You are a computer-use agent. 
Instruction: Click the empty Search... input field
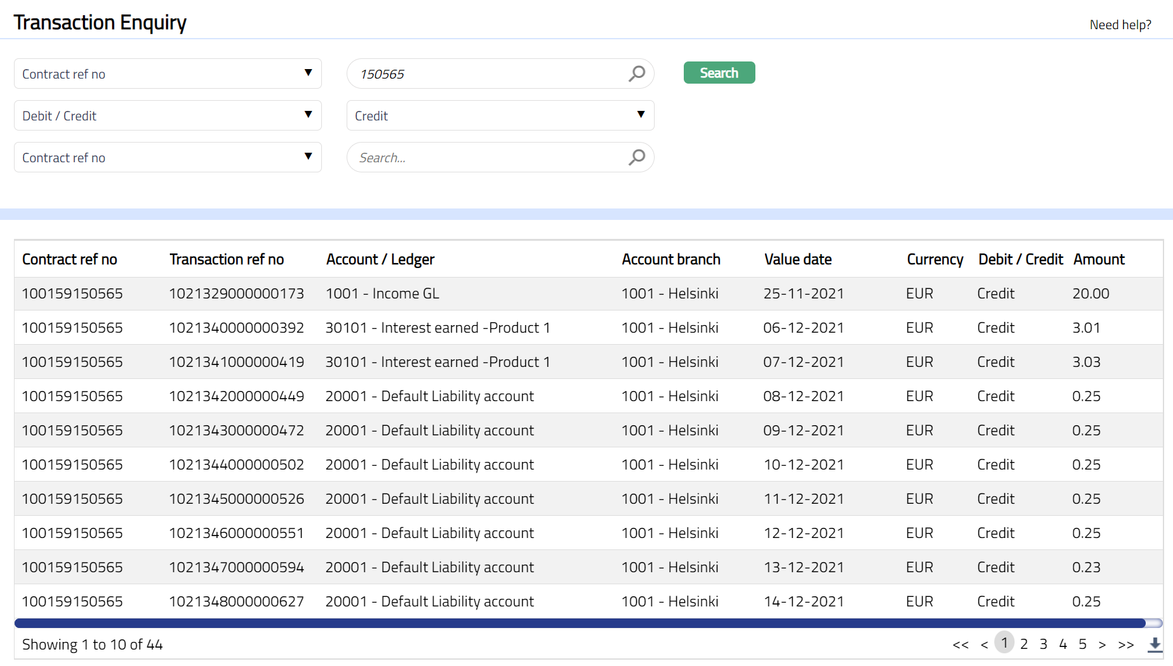click(488, 157)
